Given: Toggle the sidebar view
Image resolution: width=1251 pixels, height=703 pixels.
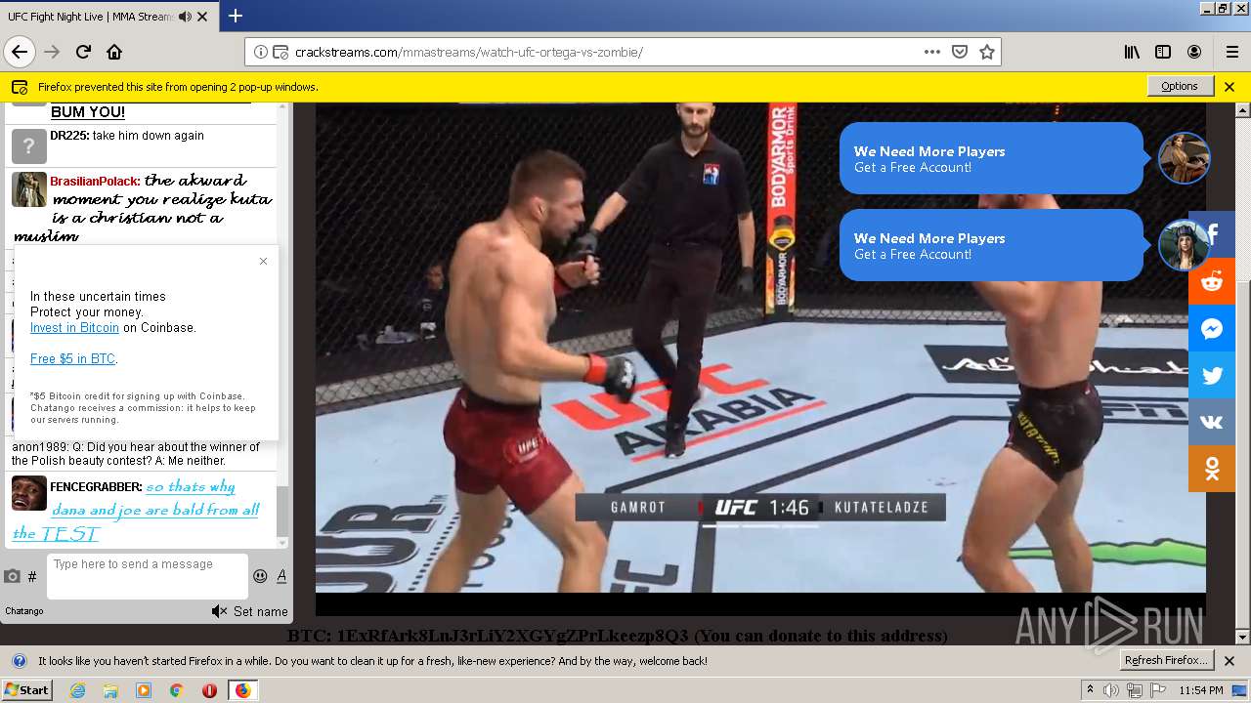Looking at the screenshot, I should 1163,52.
